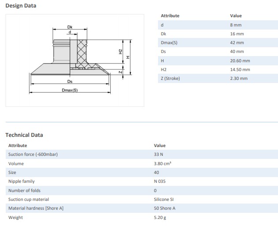Click the Design Data heading
The width and height of the screenshot is (278, 234).
tap(21, 6)
